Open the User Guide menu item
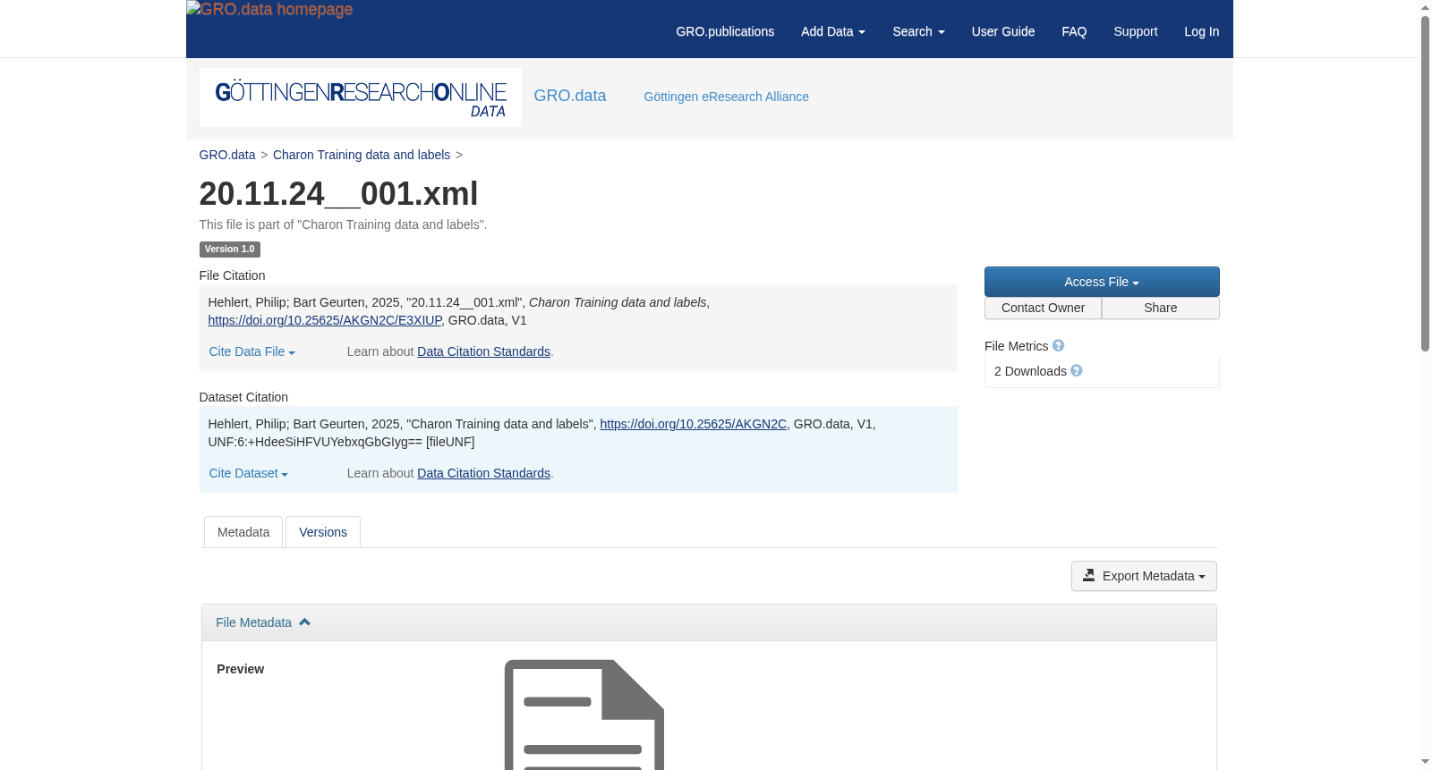The image size is (1432, 770). [x=1003, y=31]
